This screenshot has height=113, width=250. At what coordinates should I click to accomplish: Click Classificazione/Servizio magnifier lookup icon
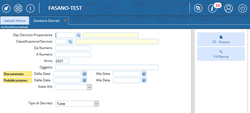(70, 41)
